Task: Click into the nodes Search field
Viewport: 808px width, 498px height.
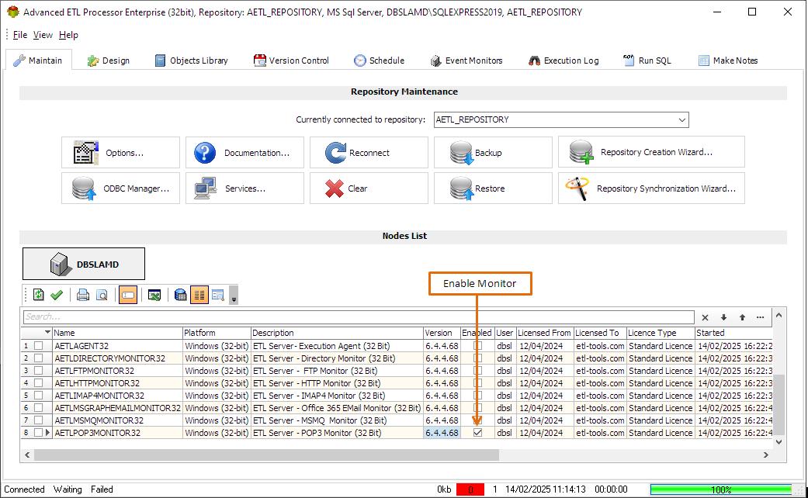Action: pyautogui.click(x=359, y=316)
